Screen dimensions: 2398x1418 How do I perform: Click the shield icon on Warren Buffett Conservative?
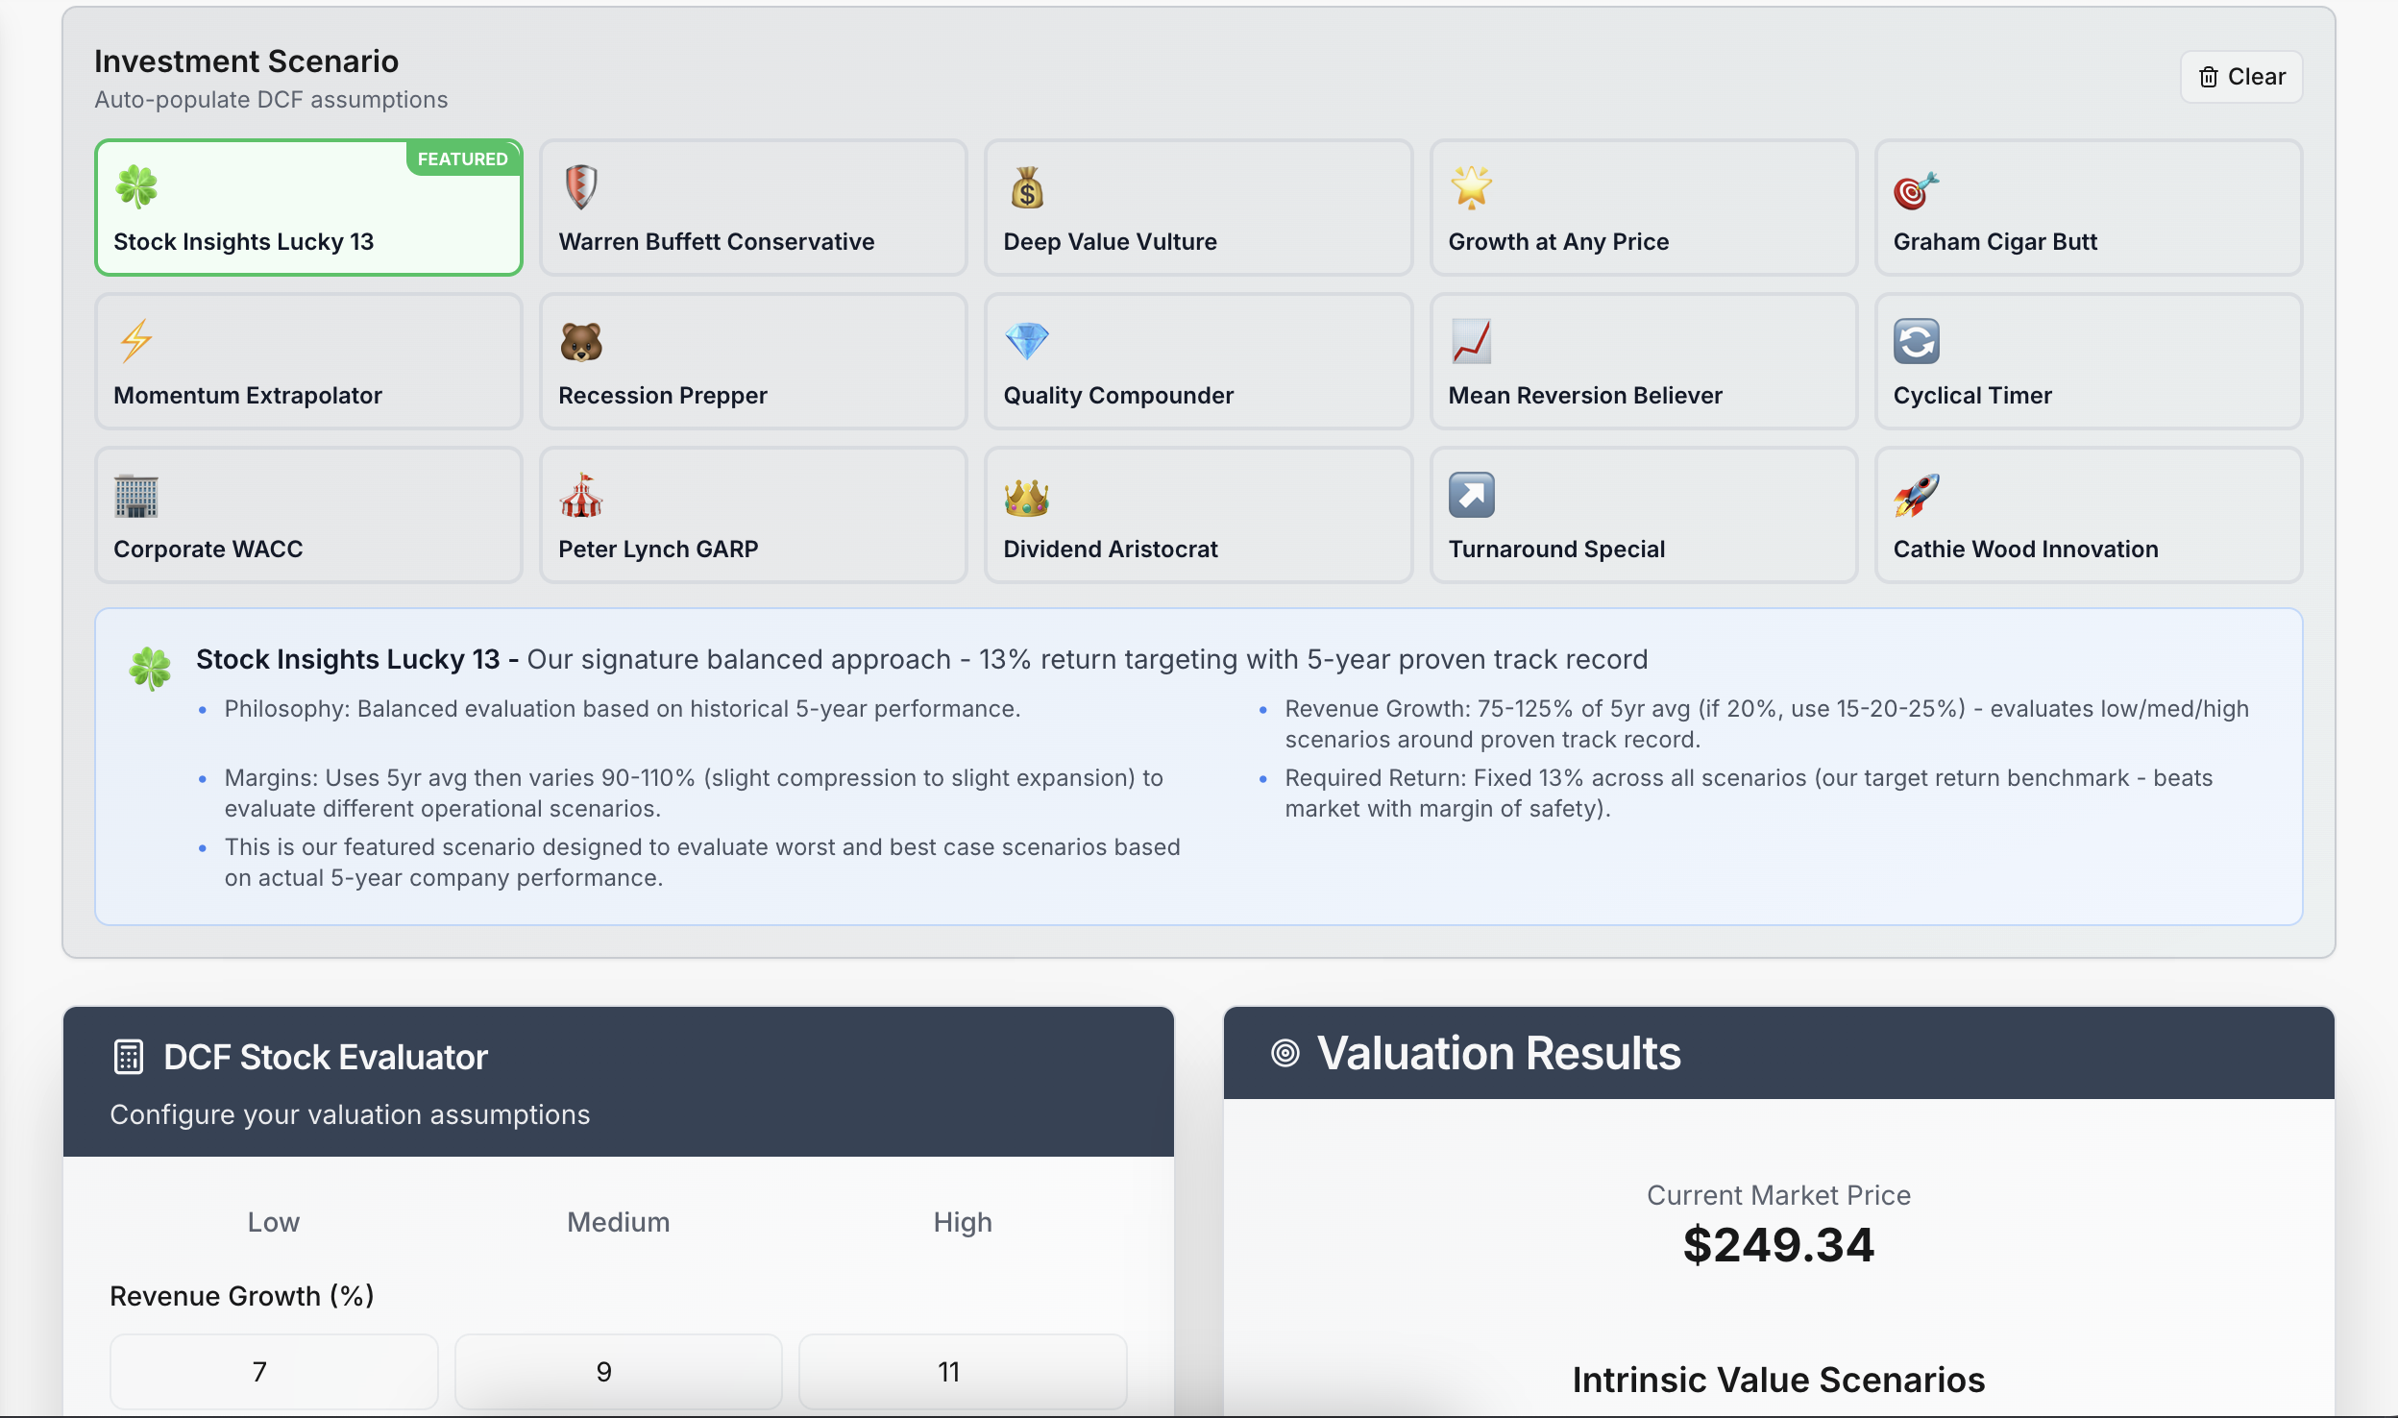tap(581, 188)
